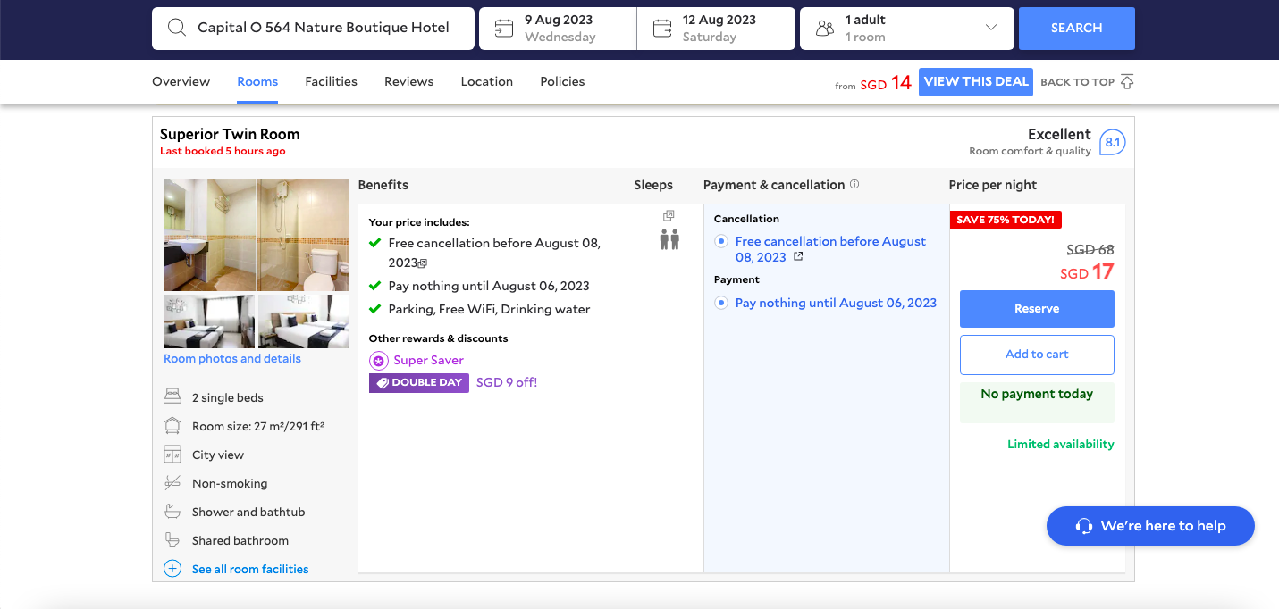Open the 9 Aug 2023 check-in date field
1279x609 pixels.
coord(559,29)
